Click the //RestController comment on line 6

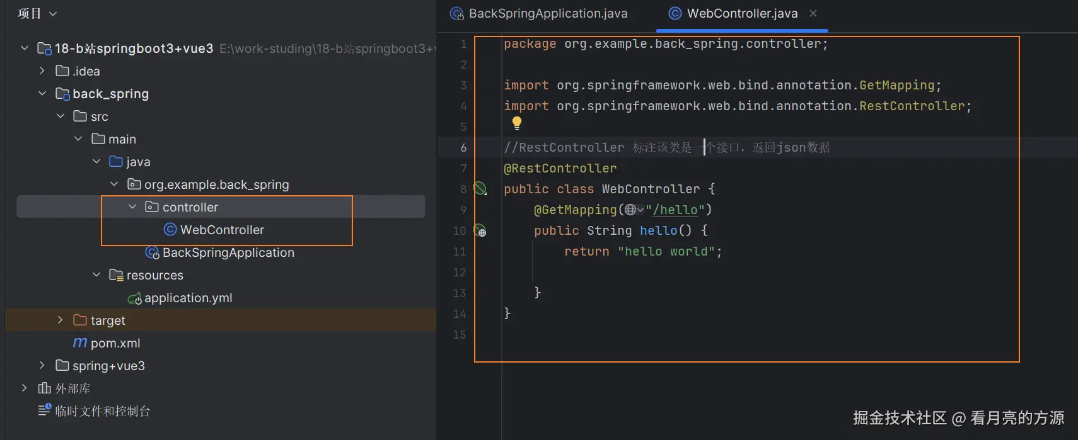coord(667,147)
